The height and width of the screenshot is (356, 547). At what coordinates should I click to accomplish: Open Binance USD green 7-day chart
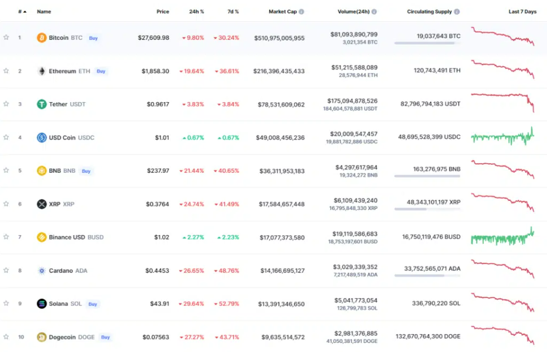click(x=503, y=236)
